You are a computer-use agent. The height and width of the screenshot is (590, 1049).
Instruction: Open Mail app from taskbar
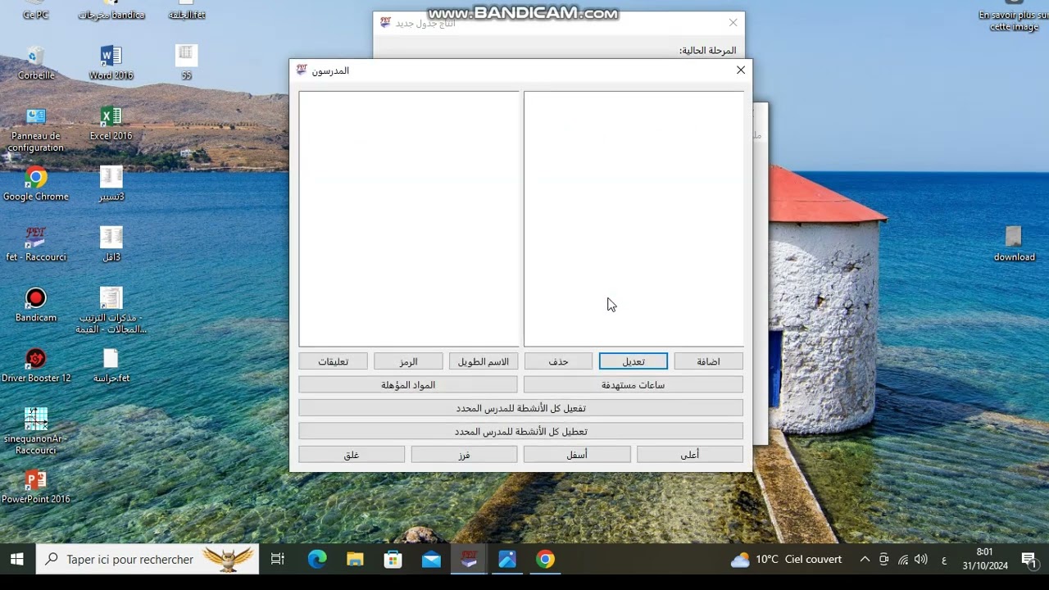click(431, 560)
